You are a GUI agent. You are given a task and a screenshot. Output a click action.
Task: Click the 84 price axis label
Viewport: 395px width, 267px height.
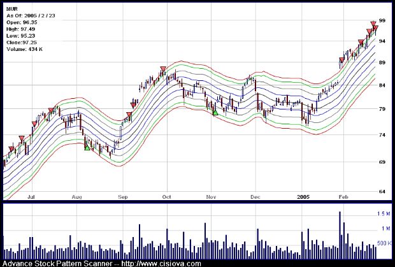[382, 85]
